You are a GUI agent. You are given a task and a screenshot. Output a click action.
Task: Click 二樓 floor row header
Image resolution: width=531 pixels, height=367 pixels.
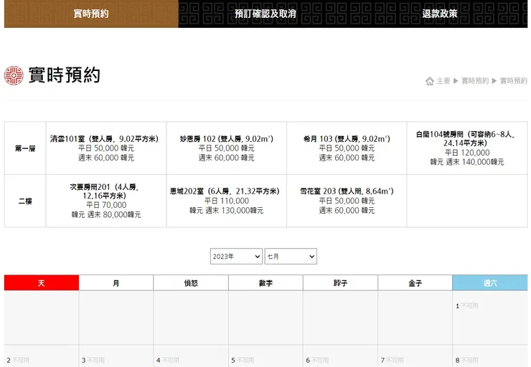(x=25, y=201)
